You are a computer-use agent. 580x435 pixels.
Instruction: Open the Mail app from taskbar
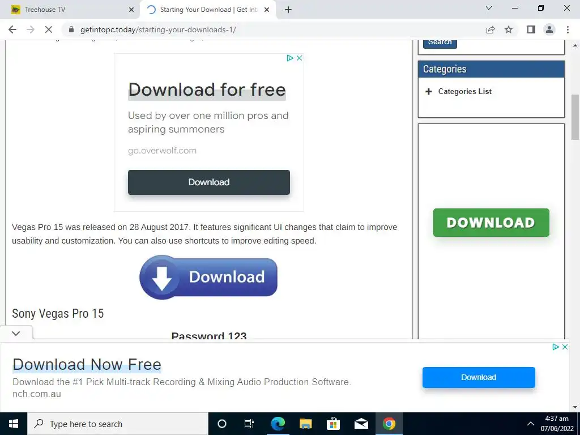(361, 424)
